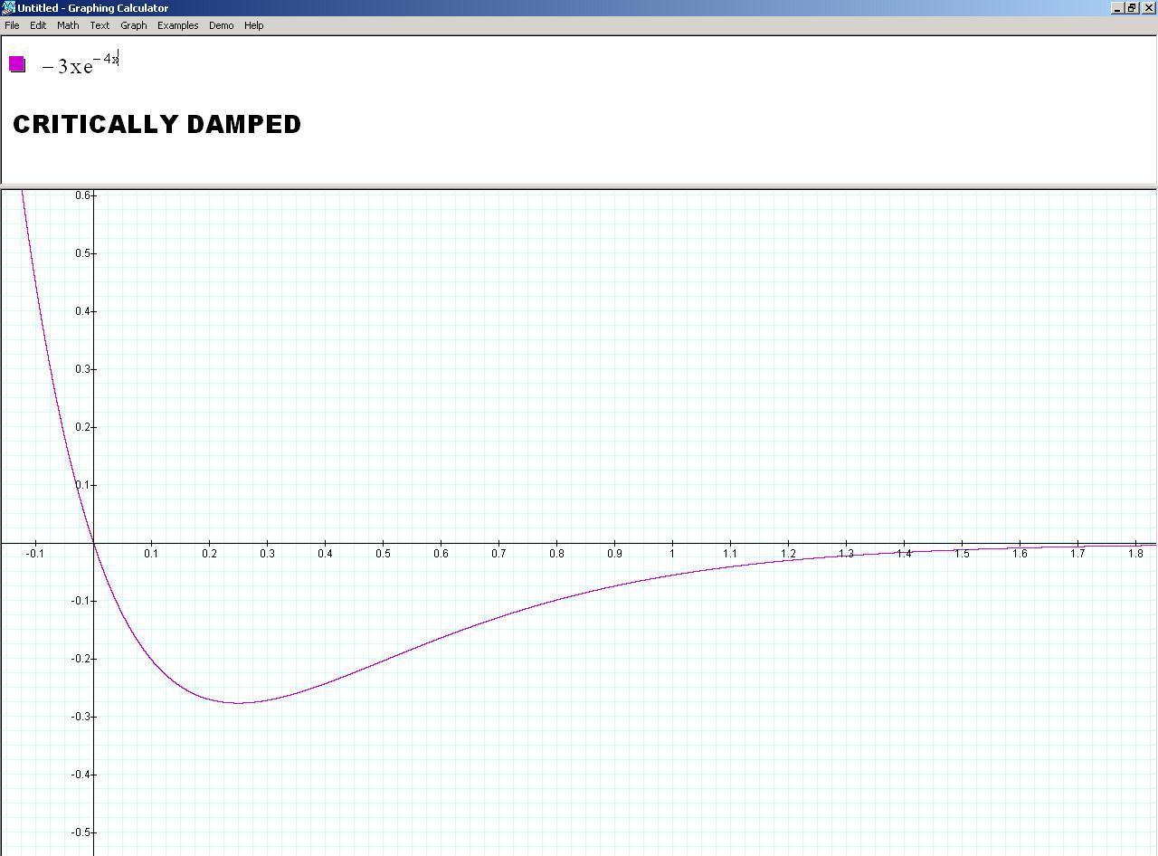
Task: Restore down the application window
Action: tap(1132, 8)
